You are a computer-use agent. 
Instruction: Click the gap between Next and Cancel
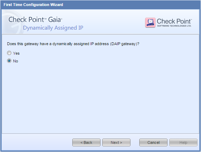pyautogui.click(x=135, y=142)
